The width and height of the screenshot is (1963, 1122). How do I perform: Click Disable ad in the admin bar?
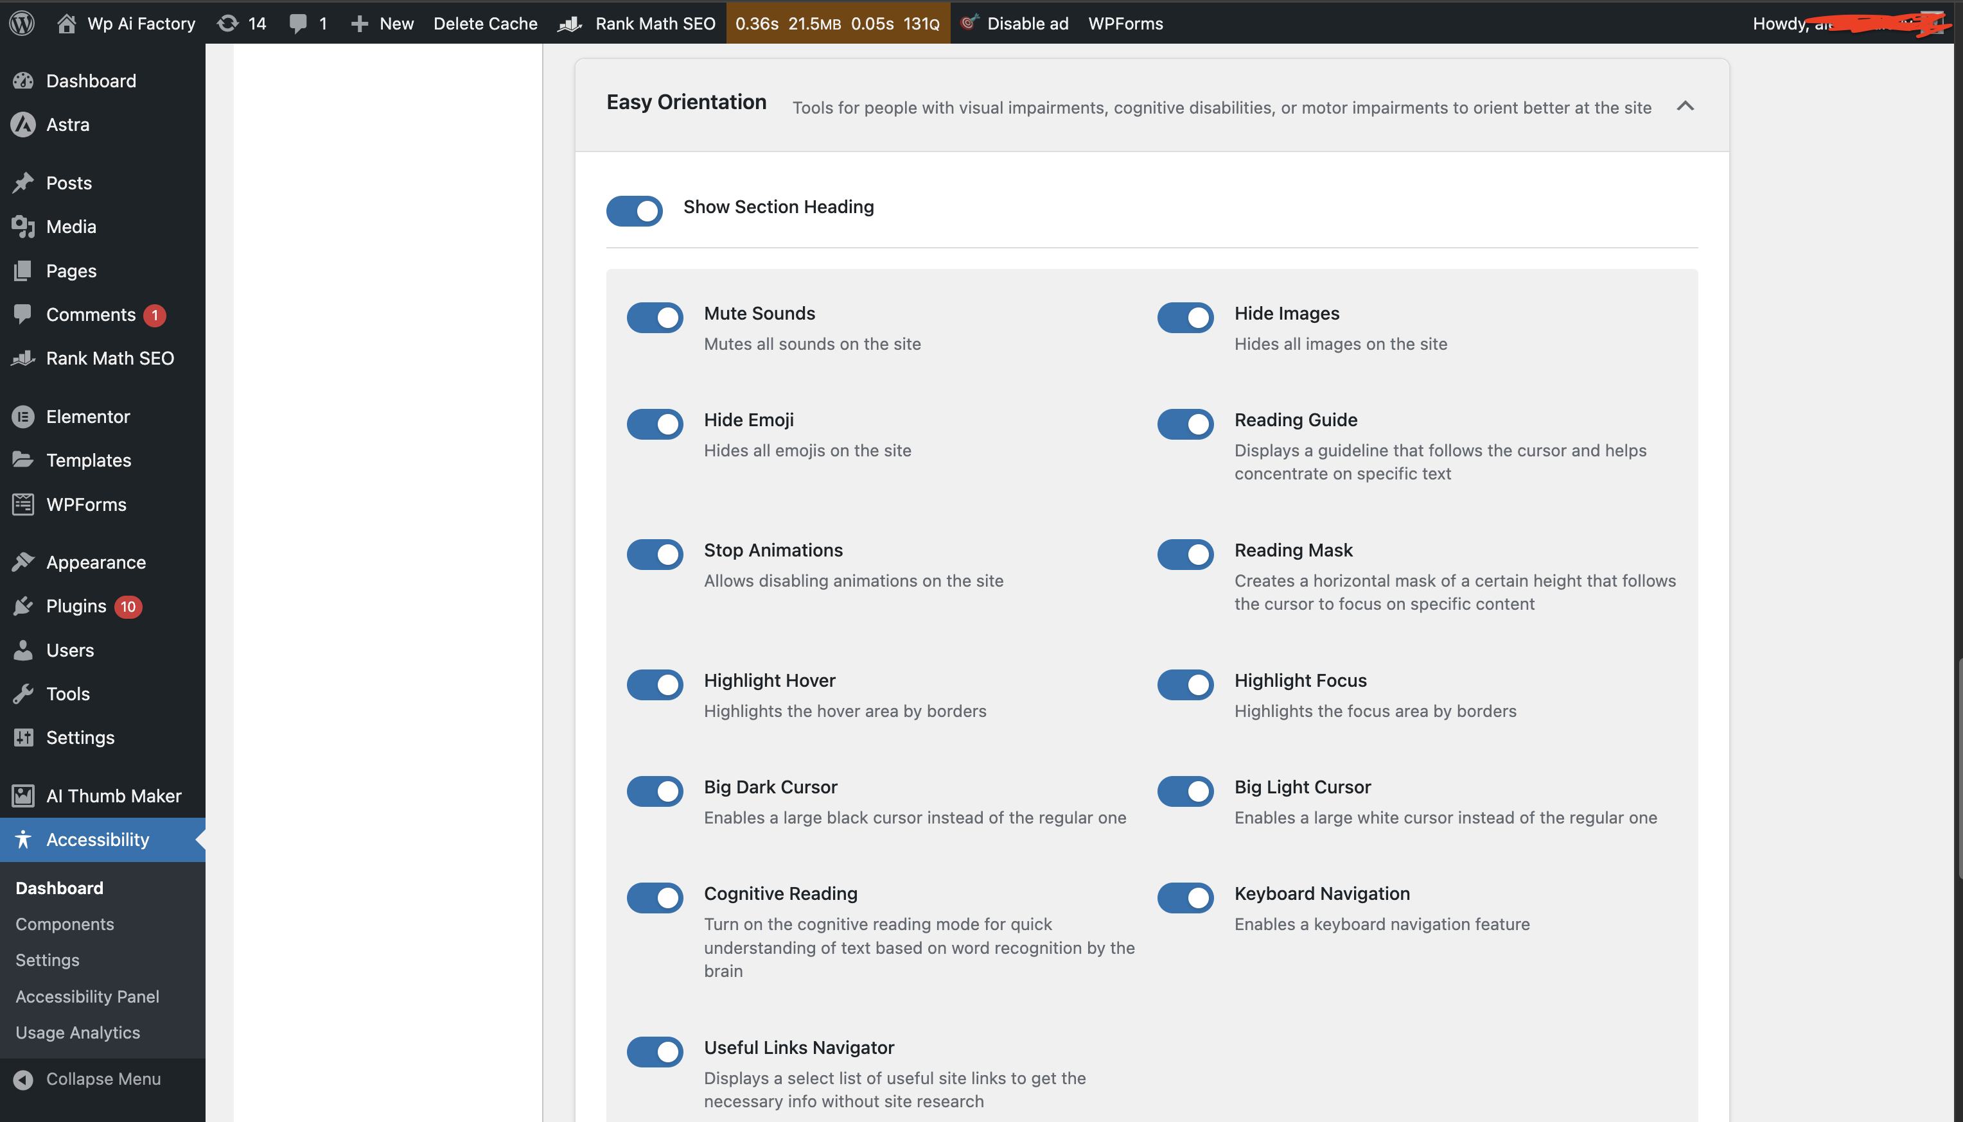1028,23
